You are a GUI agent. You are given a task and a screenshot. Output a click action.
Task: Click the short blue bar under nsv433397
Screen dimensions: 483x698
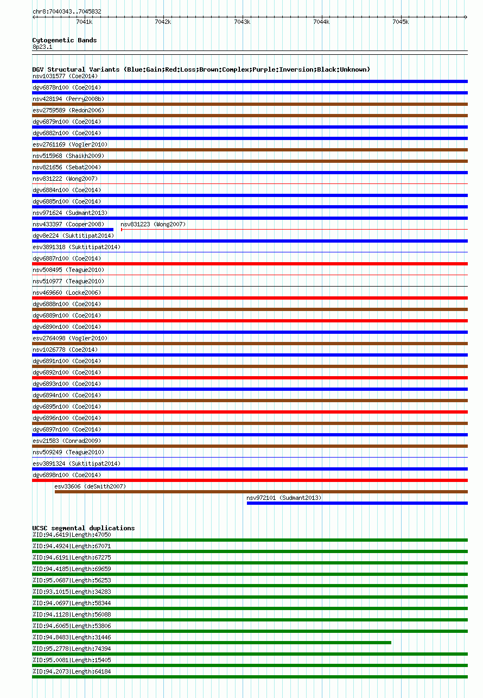73,230
